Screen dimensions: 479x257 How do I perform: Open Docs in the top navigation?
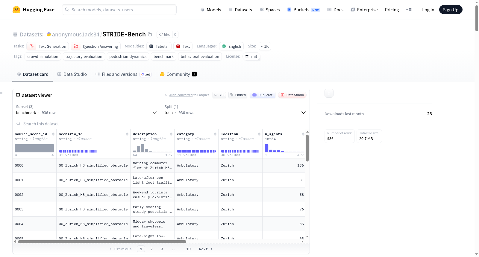(x=335, y=10)
